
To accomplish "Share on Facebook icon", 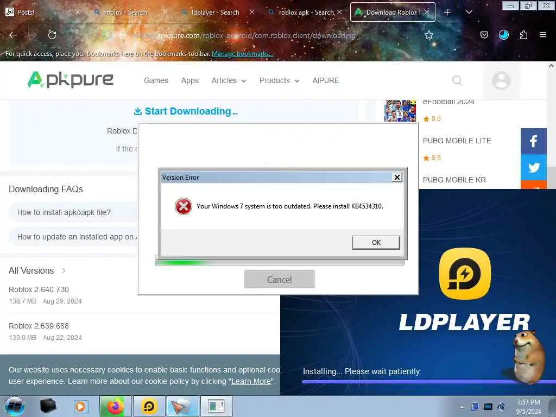I will coord(534,141).
